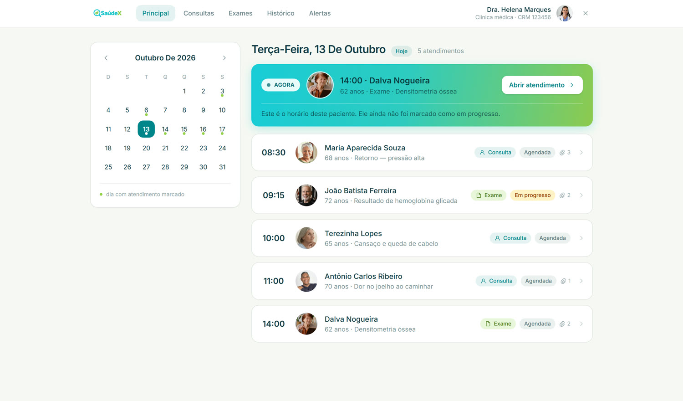Expand Terezinha Lopes appointment chevron
683x401 pixels.
[581, 238]
